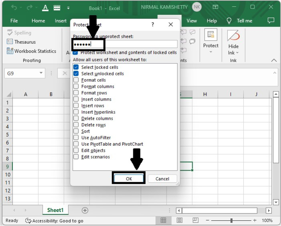281x226 pixels.
Task: Open Customize Quick Access Toolbar arrow
Action: pyautogui.click(x=68, y=8)
